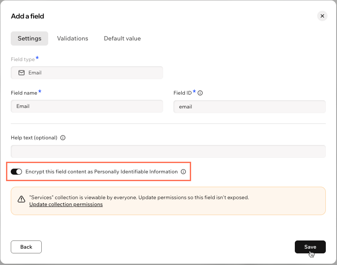Show info about Help text
Image resolution: width=337 pixels, height=265 pixels.
tap(63, 138)
